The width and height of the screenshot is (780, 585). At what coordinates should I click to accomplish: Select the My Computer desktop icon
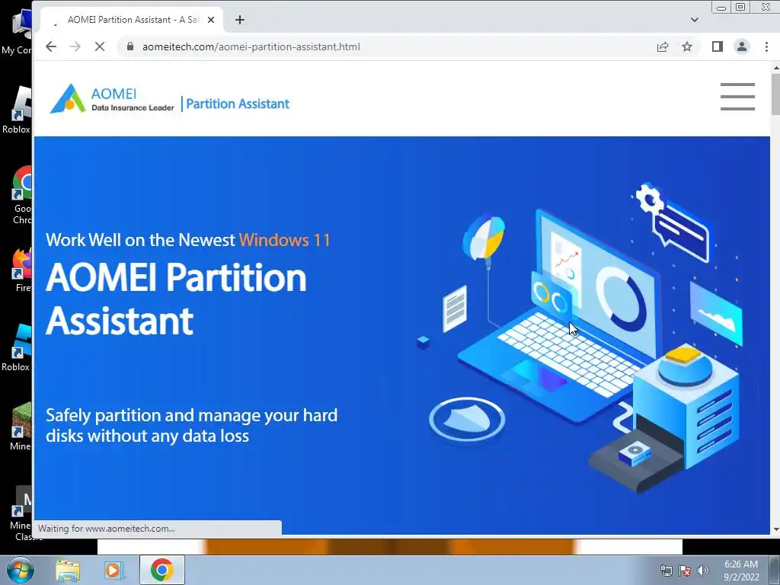17,30
